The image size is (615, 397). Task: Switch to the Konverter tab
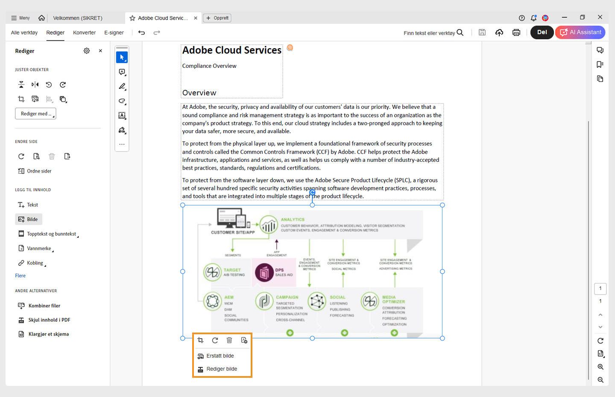(x=84, y=32)
